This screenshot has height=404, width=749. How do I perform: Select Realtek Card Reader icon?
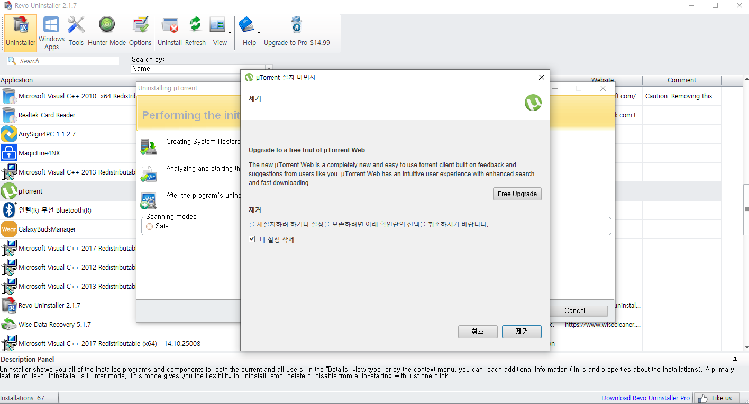pyautogui.click(x=9, y=115)
